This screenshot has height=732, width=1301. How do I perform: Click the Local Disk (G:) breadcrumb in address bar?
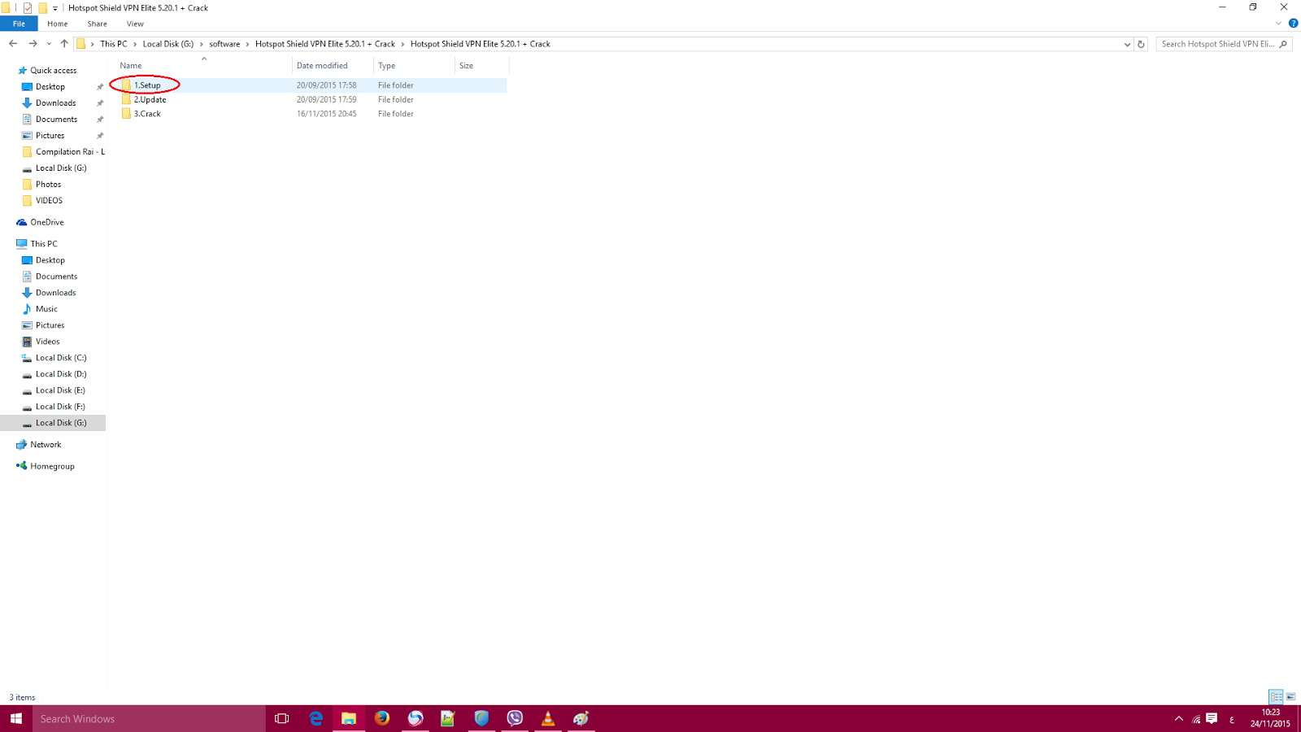point(168,44)
